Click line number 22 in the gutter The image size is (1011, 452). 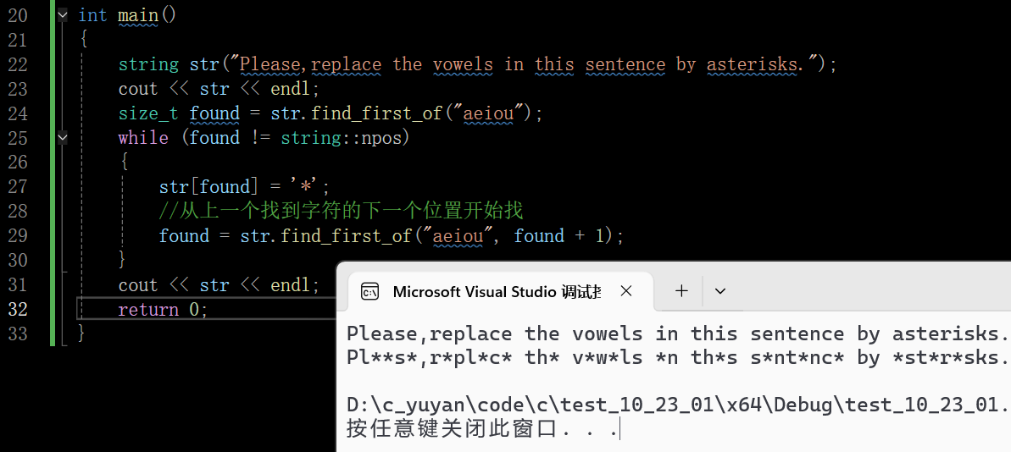point(18,64)
